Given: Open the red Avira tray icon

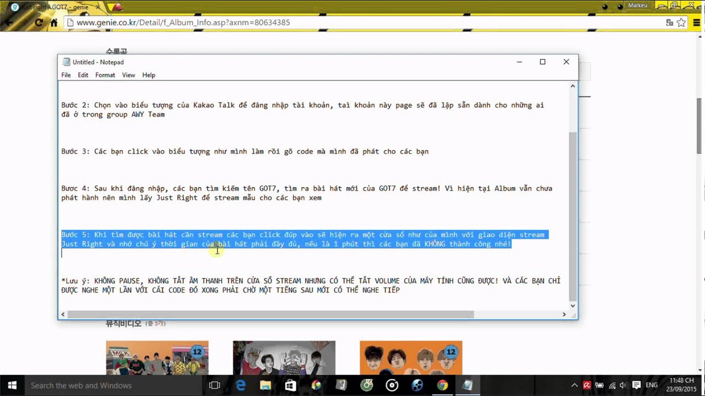Looking at the screenshot, I should (x=587, y=386).
